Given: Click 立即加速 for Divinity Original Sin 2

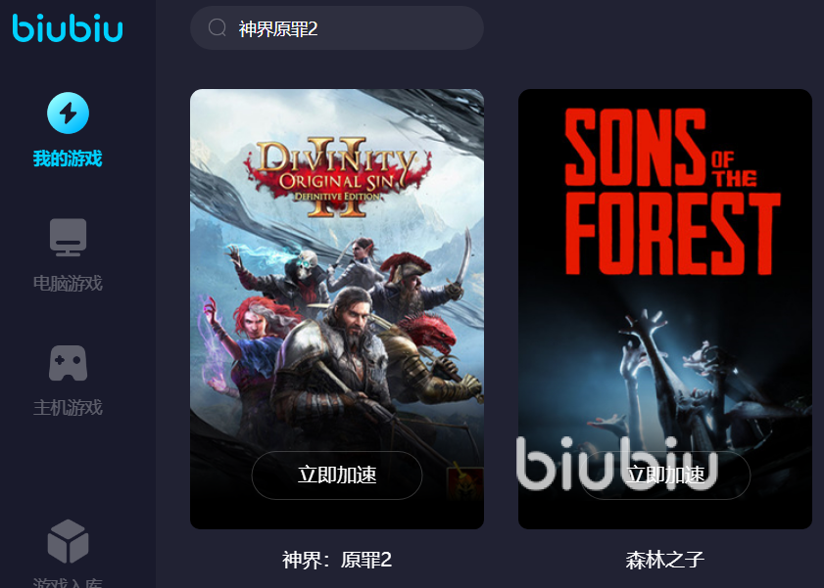Looking at the screenshot, I should pos(337,475).
